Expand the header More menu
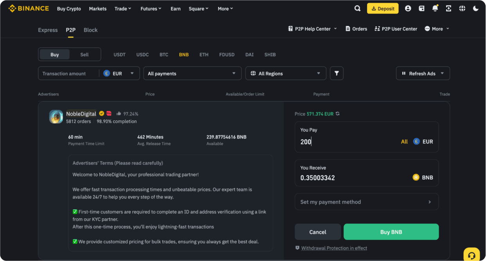Screen dimensions: 486x261 tap(225, 9)
